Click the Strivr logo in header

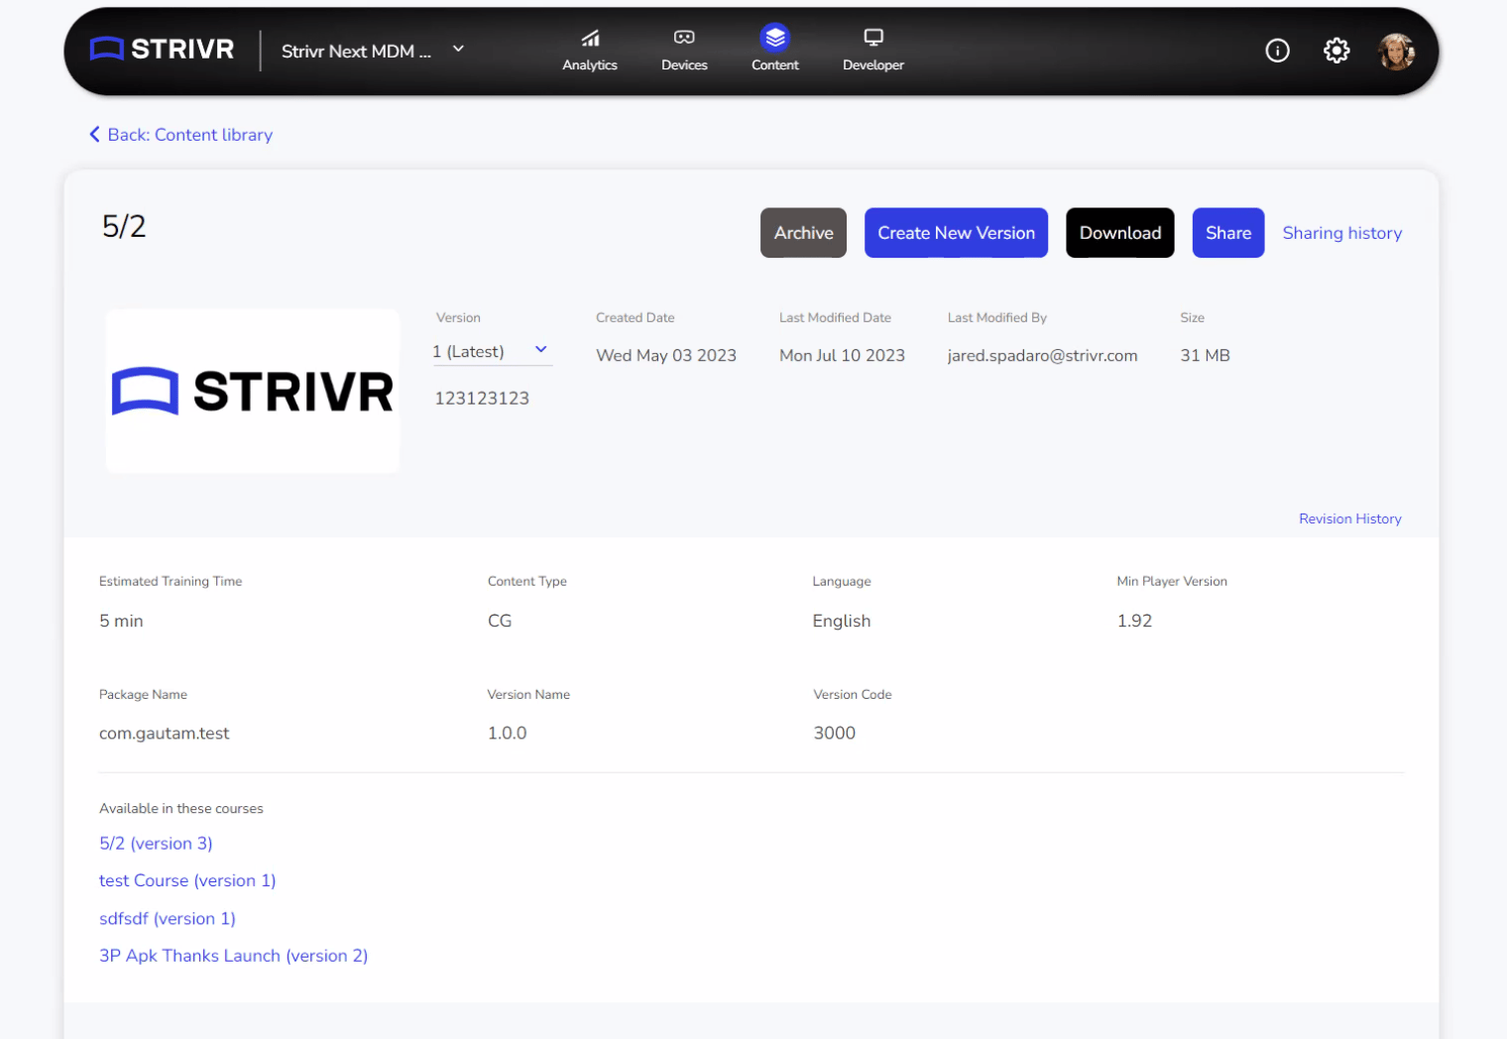coord(162,50)
